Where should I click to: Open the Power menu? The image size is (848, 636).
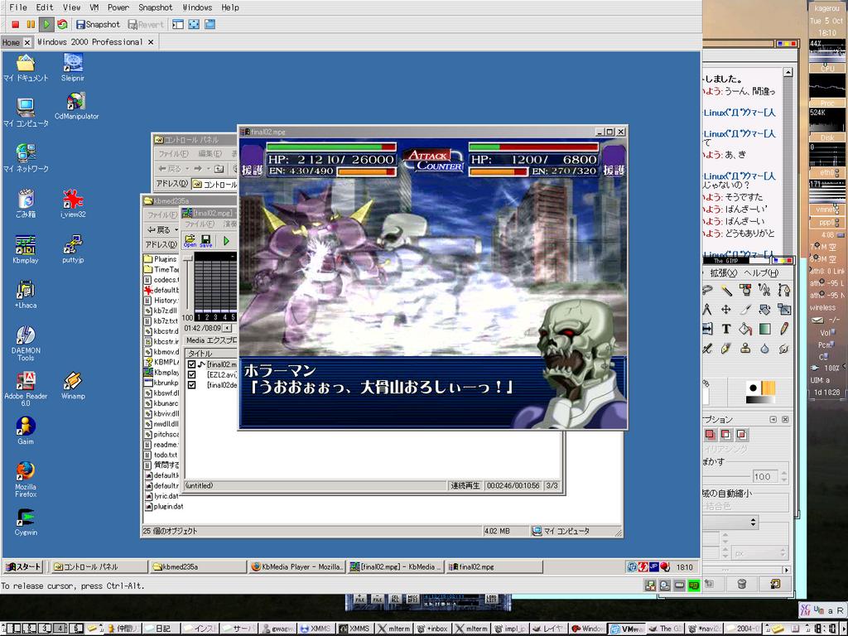tap(118, 7)
